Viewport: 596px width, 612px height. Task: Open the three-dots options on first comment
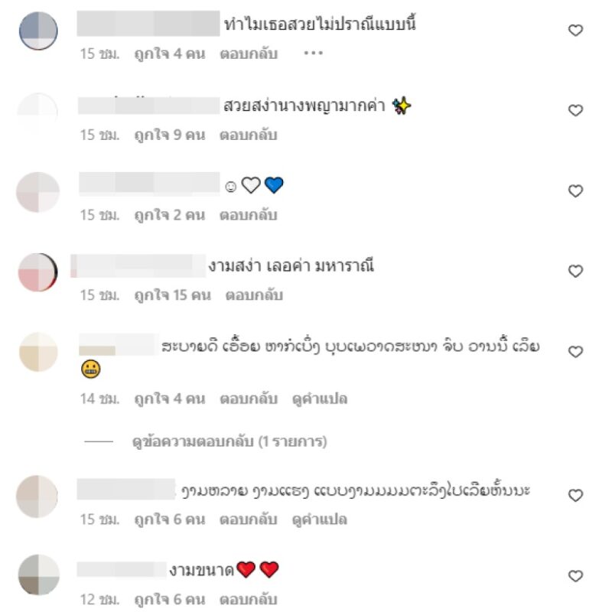pyautogui.click(x=314, y=53)
